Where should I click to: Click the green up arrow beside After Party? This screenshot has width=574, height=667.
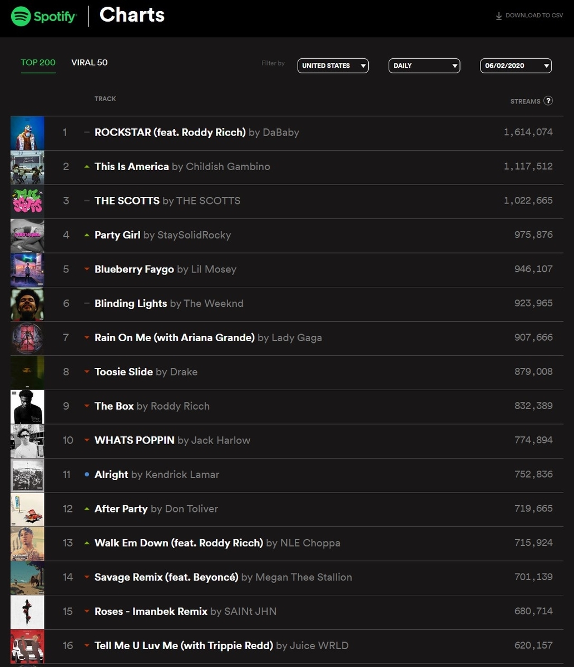point(86,509)
